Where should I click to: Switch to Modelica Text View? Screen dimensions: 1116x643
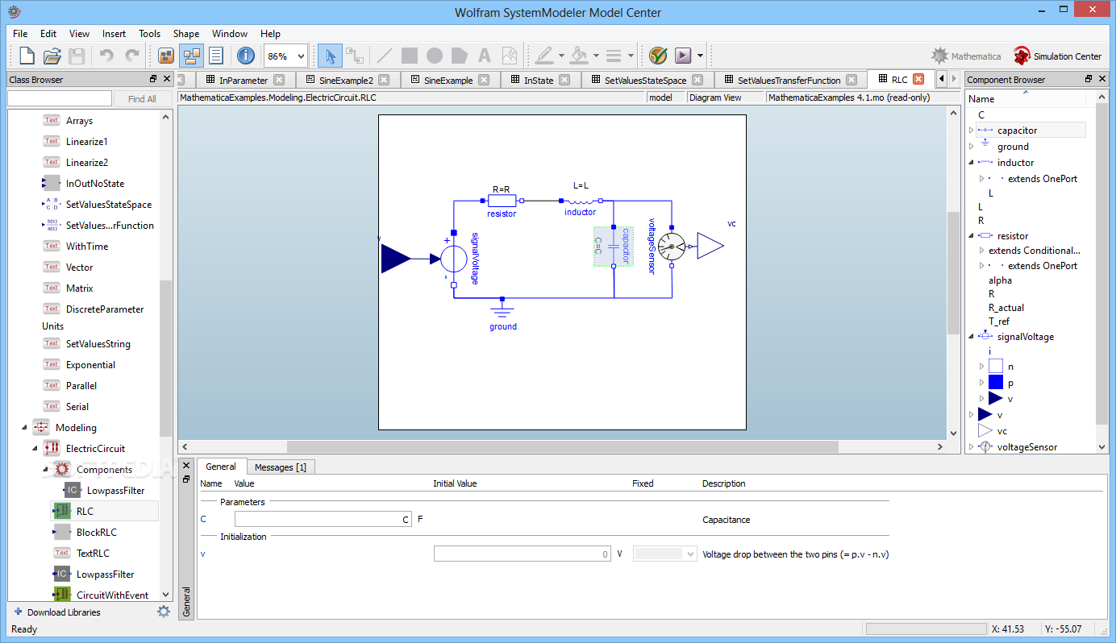click(216, 56)
